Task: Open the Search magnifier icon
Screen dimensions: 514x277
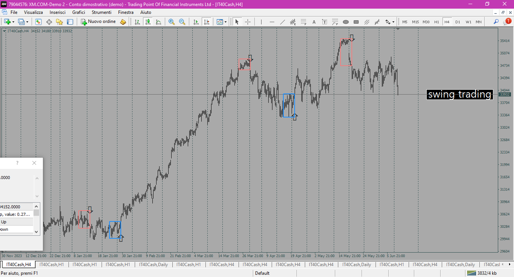Action: coord(496,22)
